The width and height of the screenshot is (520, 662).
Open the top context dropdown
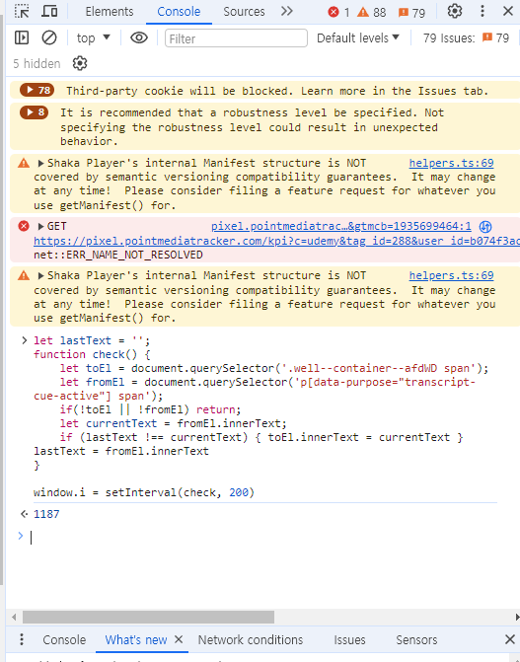point(94,38)
